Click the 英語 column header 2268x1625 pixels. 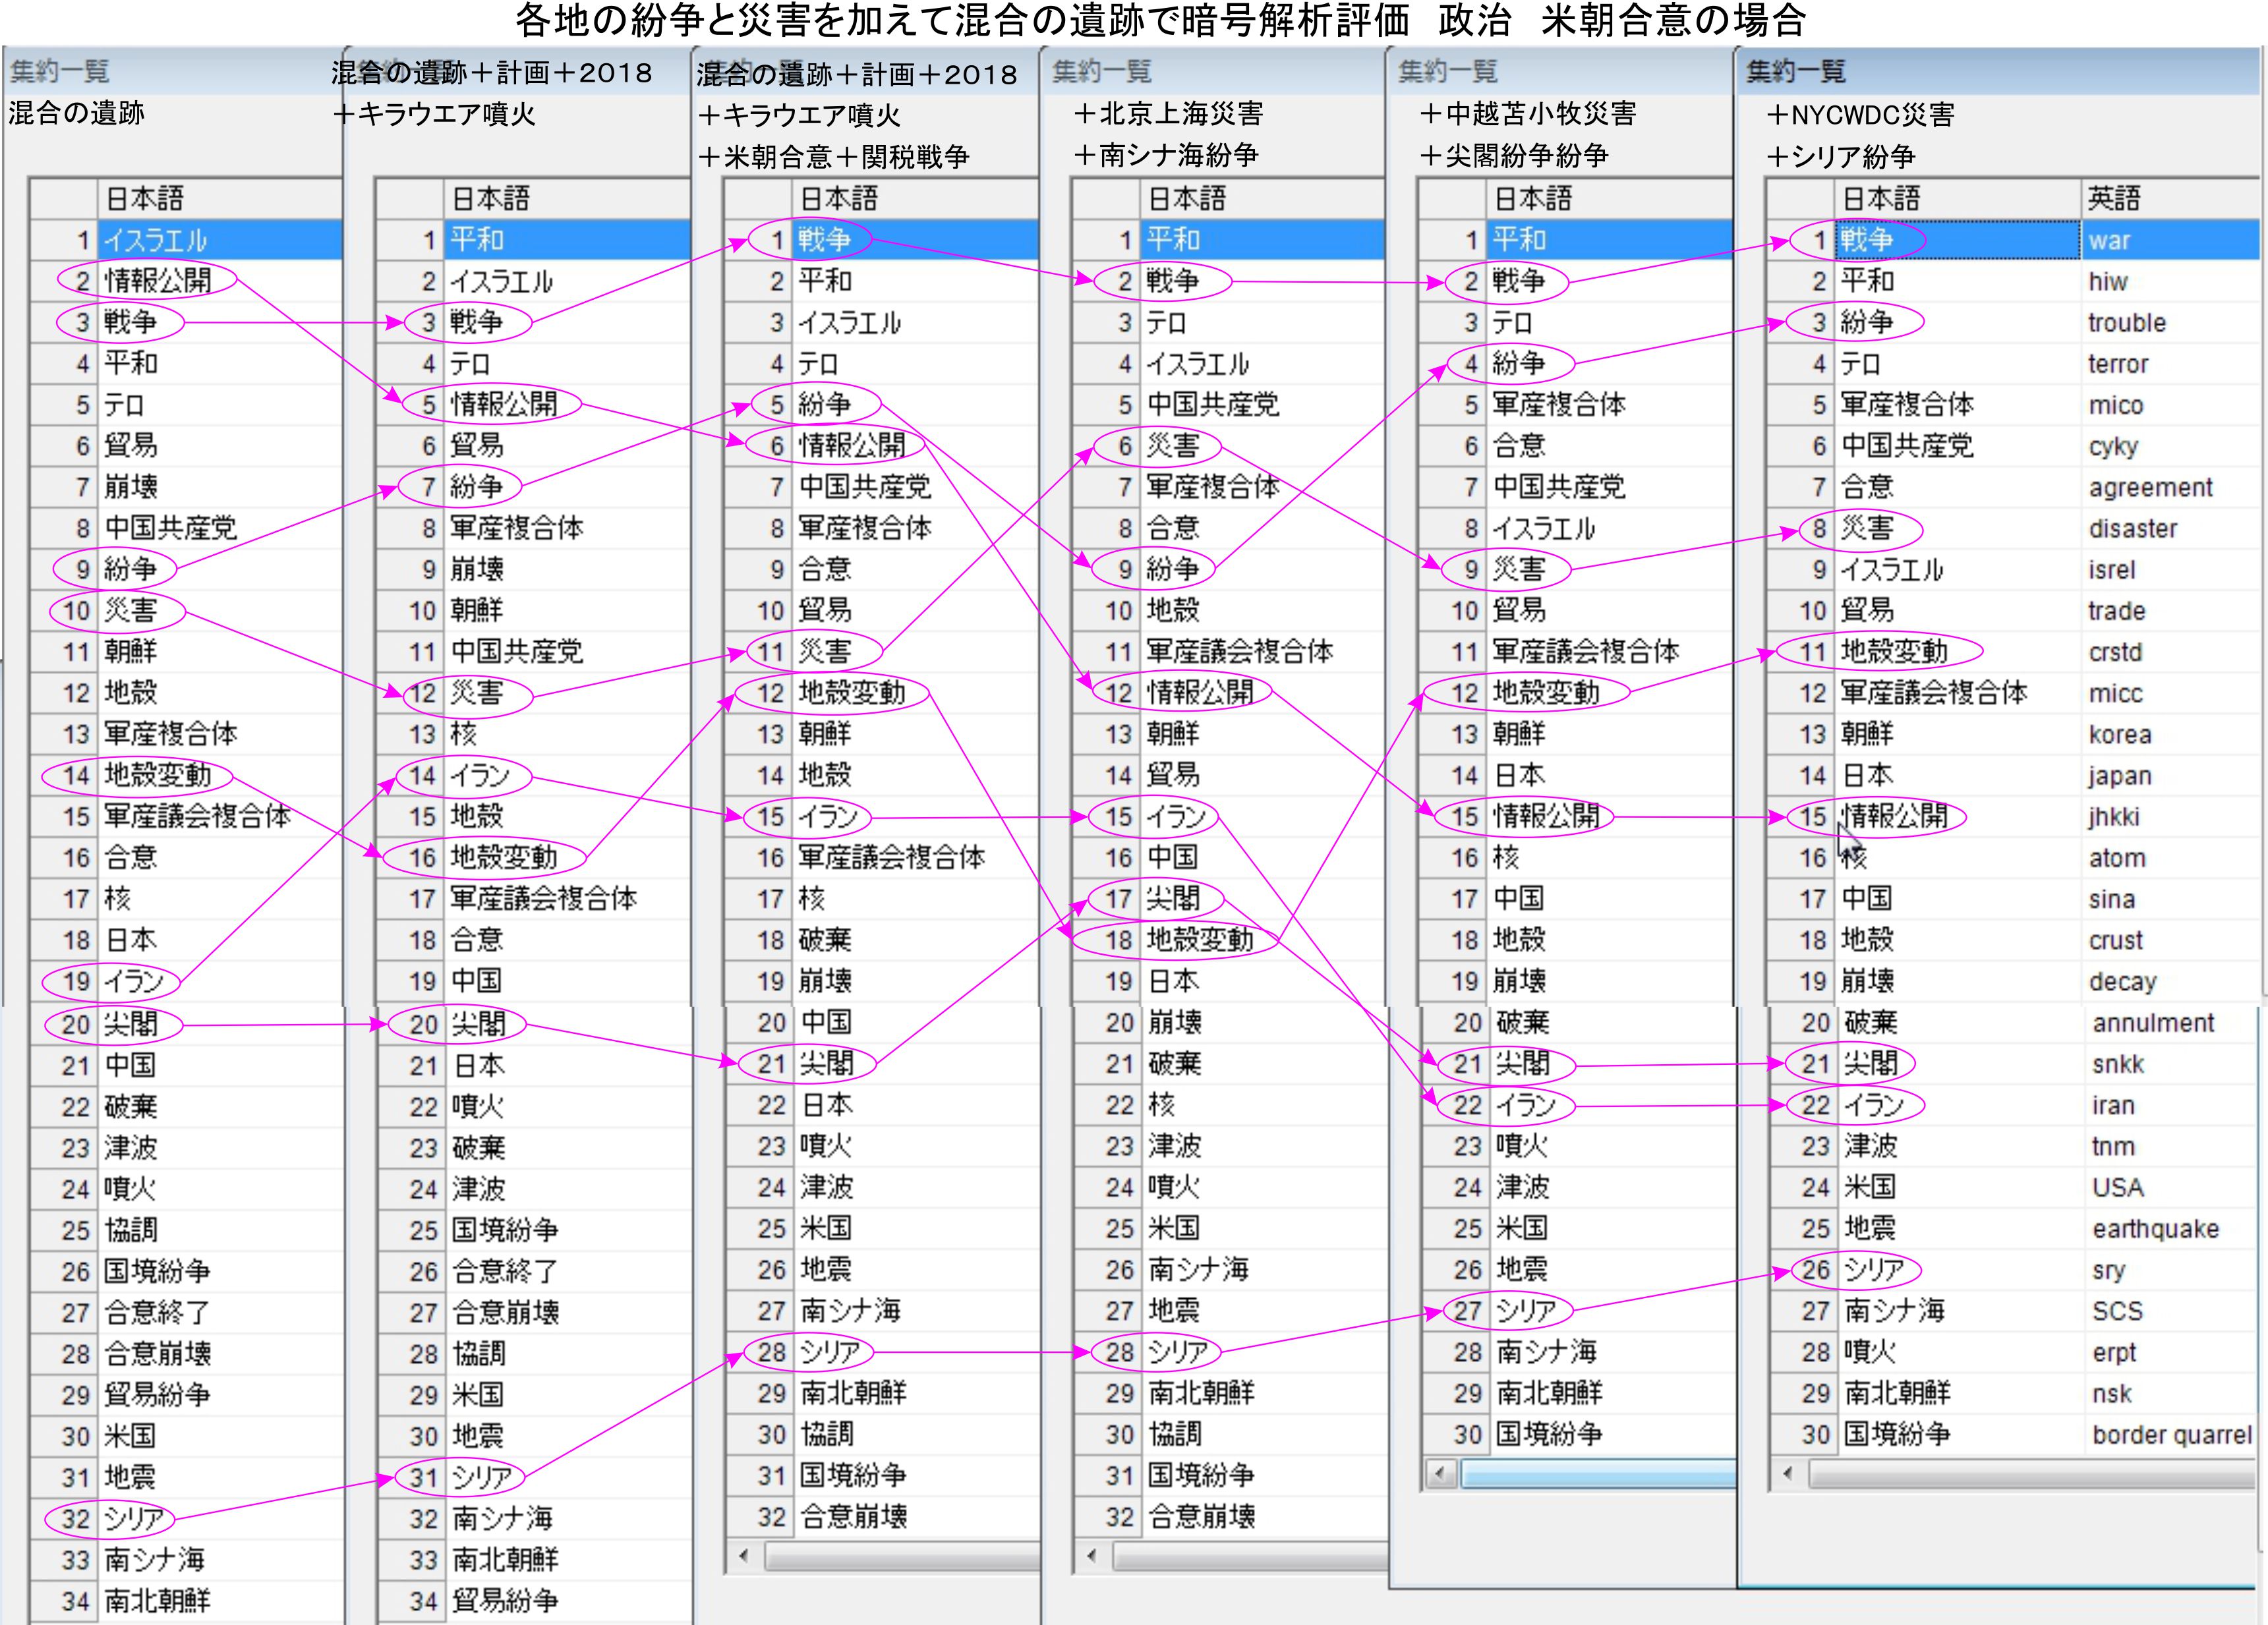(2114, 198)
